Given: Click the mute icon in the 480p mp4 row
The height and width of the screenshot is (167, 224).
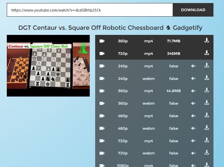Looking at the screenshot, I should 193,116.
